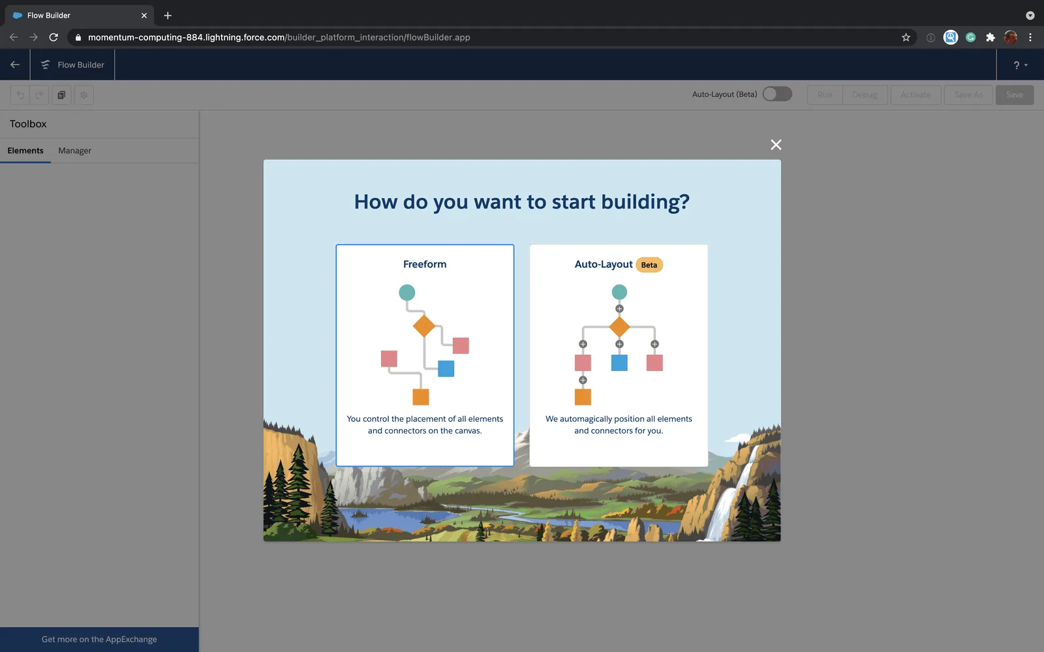This screenshot has height=652, width=1044.
Task: Close the start building dialog
Action: pos(776,145)
